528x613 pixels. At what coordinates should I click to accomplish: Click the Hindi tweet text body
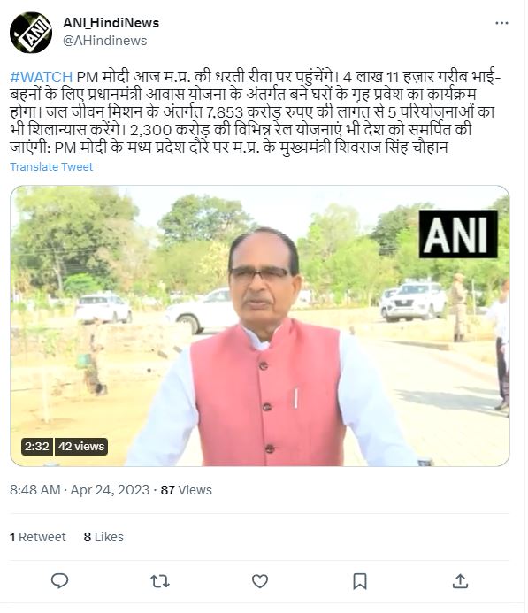(x=256, y=112)
